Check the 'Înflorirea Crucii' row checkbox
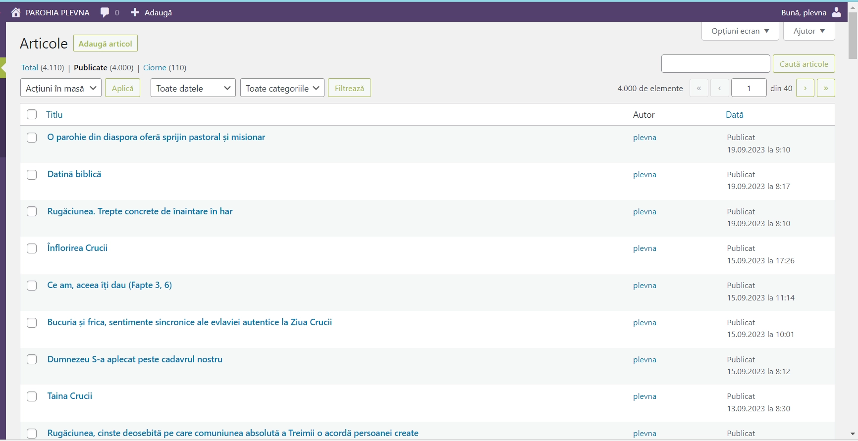The width and height of the screenshot is (858, 441). [32, 248]
